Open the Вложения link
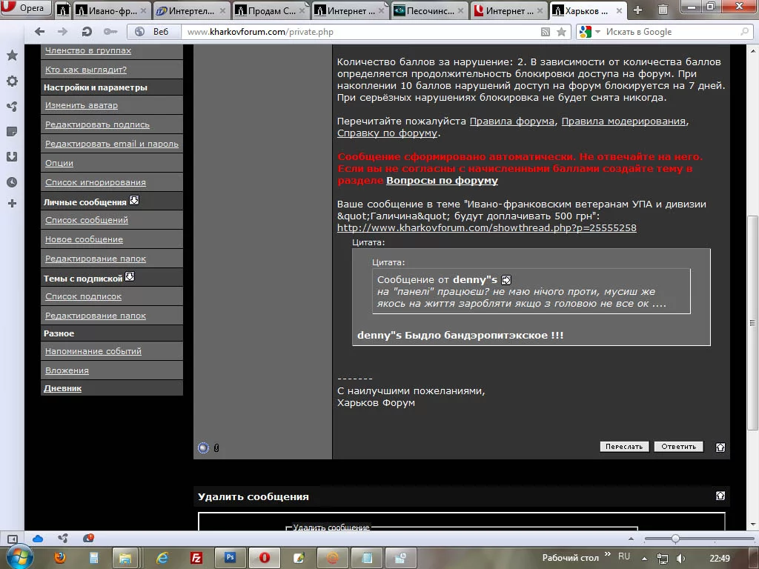Viewport: 759px width, 569px height. [67, 370]
